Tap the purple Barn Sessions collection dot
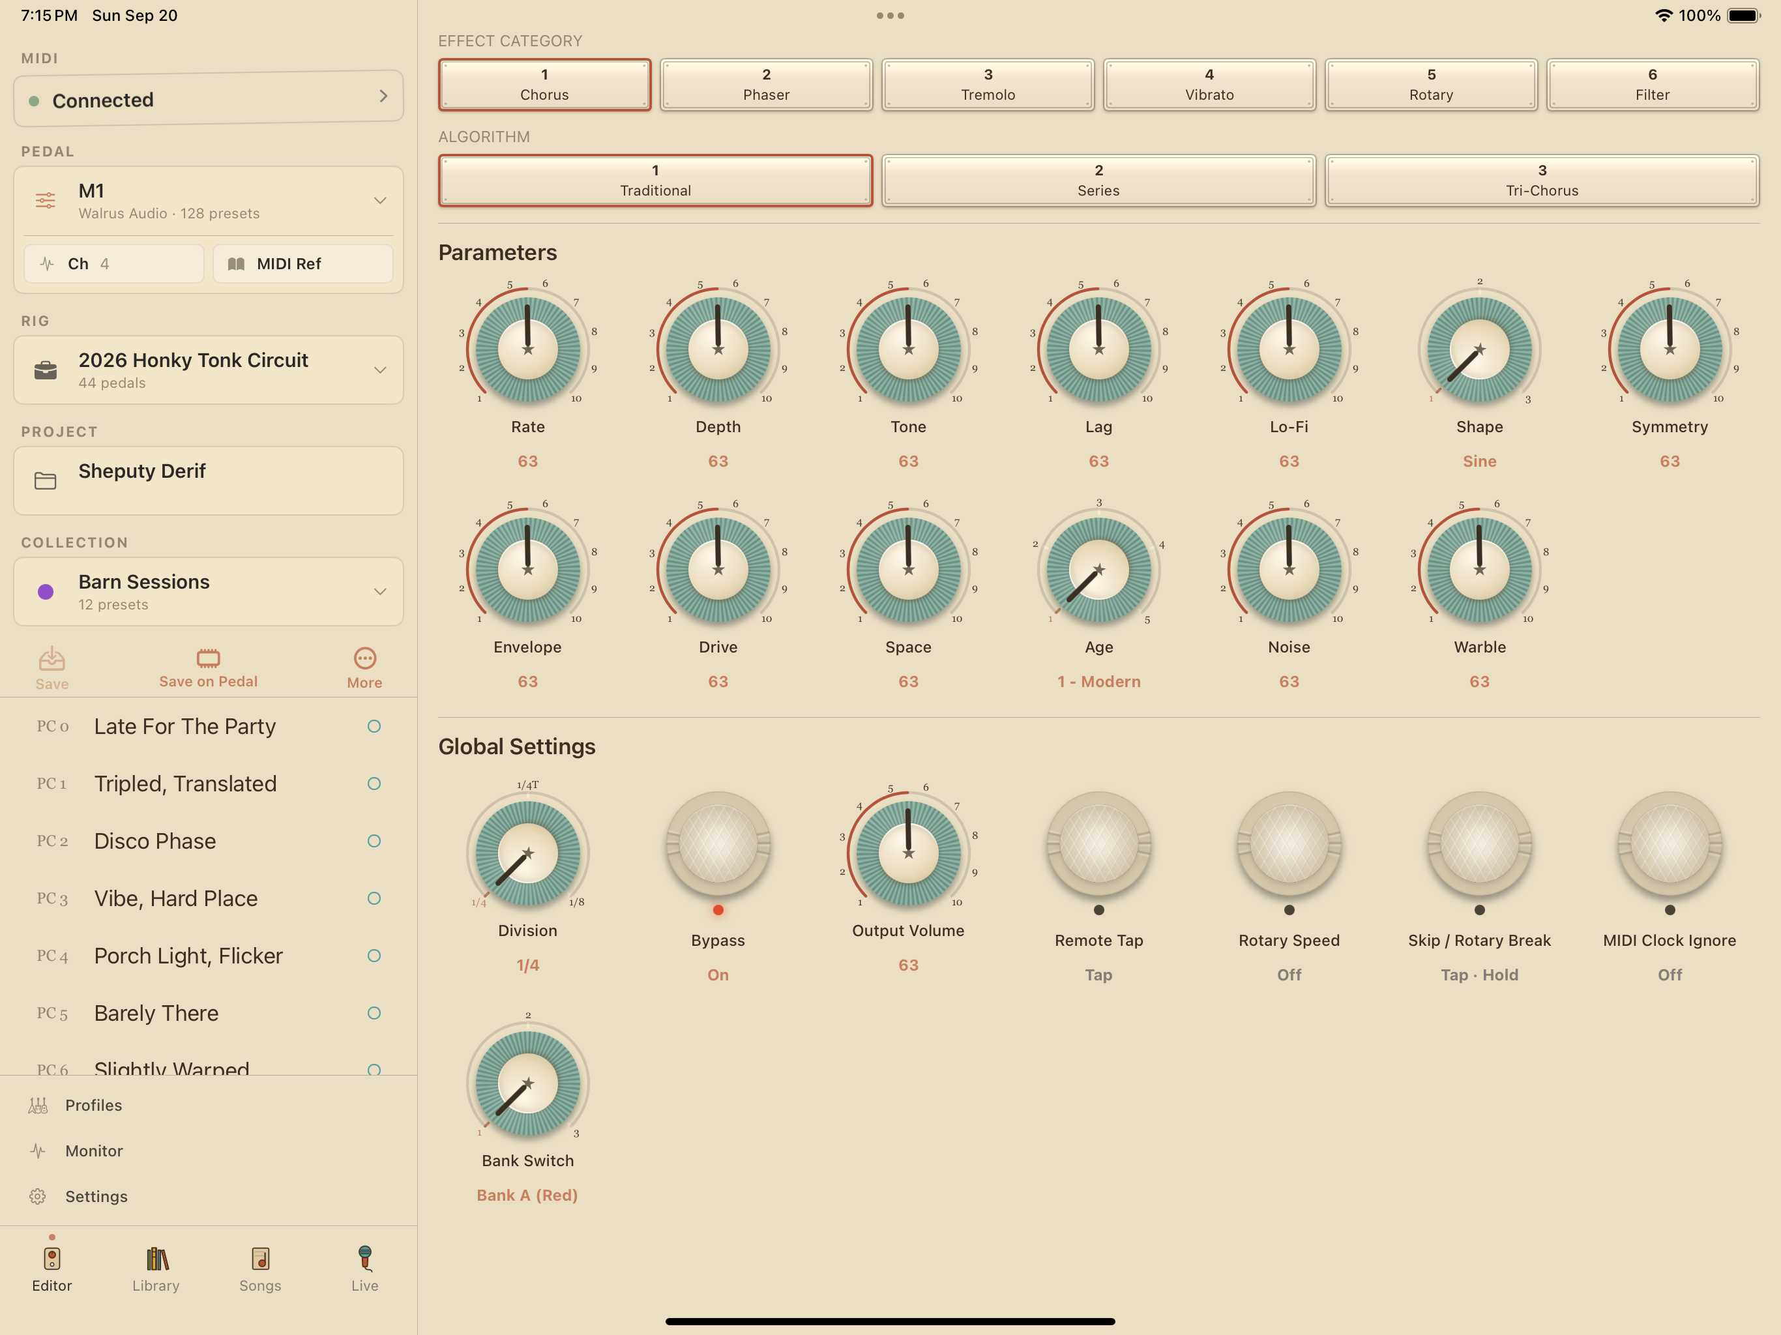The height and width of the screenshot is (1335, 1781). coord(46,592)
